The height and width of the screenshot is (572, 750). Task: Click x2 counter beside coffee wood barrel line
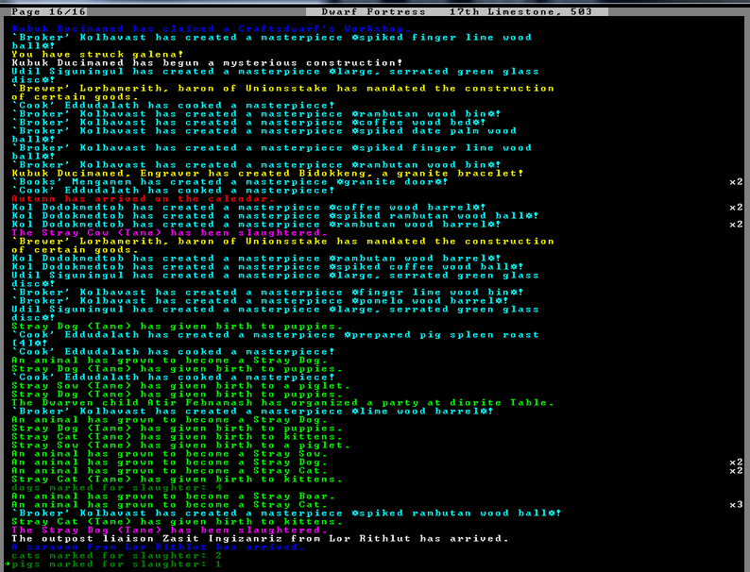coord(736,208)
